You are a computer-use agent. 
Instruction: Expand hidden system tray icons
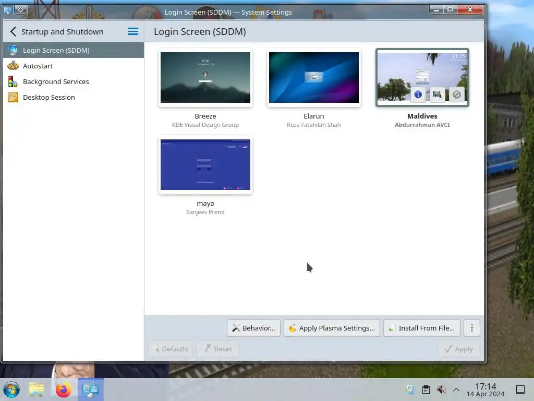point(456,390)
